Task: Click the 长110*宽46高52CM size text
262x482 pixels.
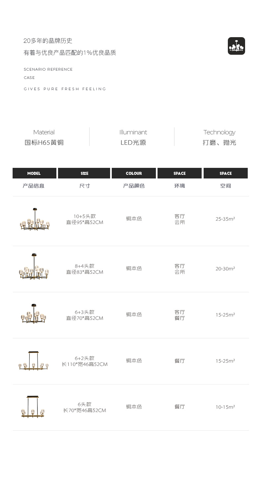Action: tap(85, 364)
